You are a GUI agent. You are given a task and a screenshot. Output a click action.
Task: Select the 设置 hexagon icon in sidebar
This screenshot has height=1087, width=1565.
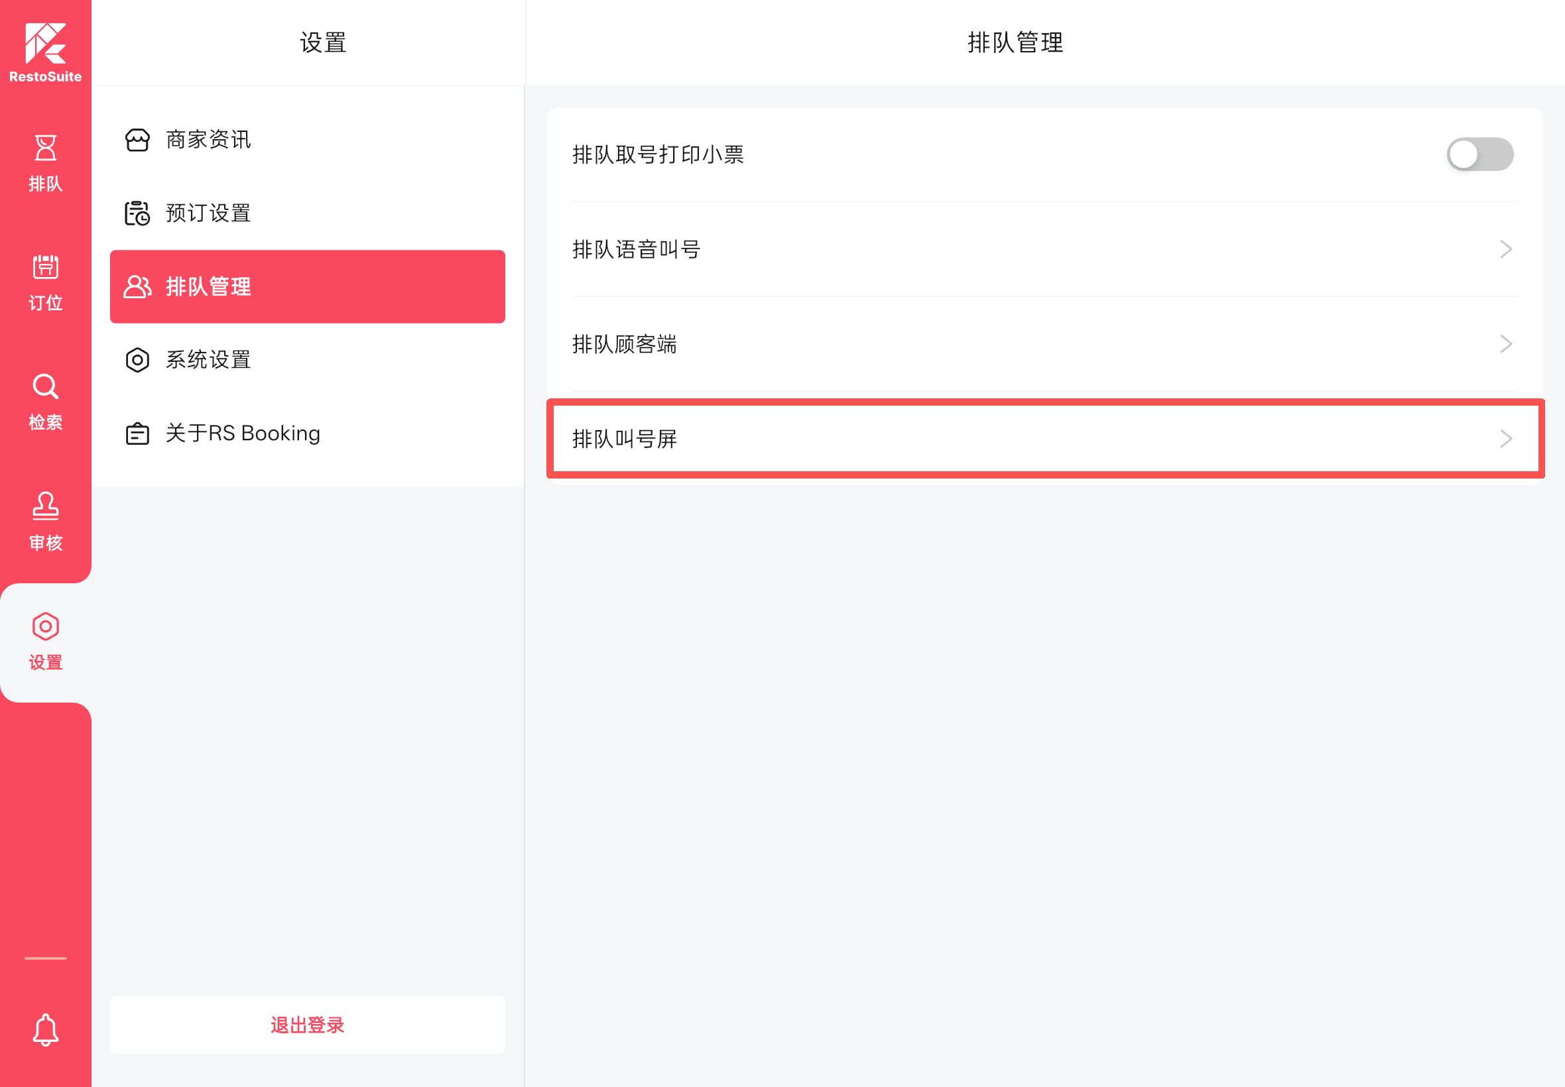[x=46, y=626]
